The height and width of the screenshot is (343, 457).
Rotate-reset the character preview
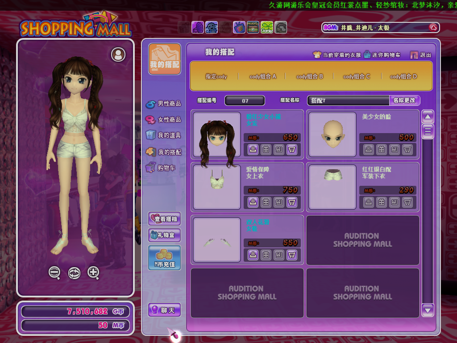(74, 273)
